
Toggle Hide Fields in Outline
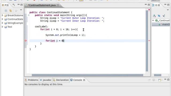pos(159,16)
